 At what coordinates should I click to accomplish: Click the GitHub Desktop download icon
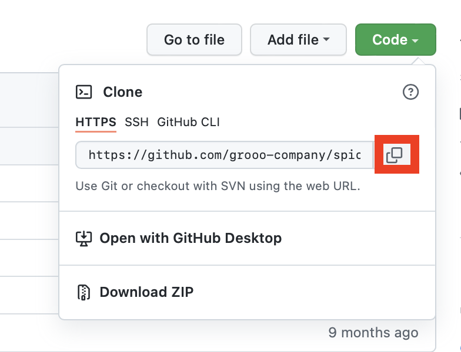[83, 238]
